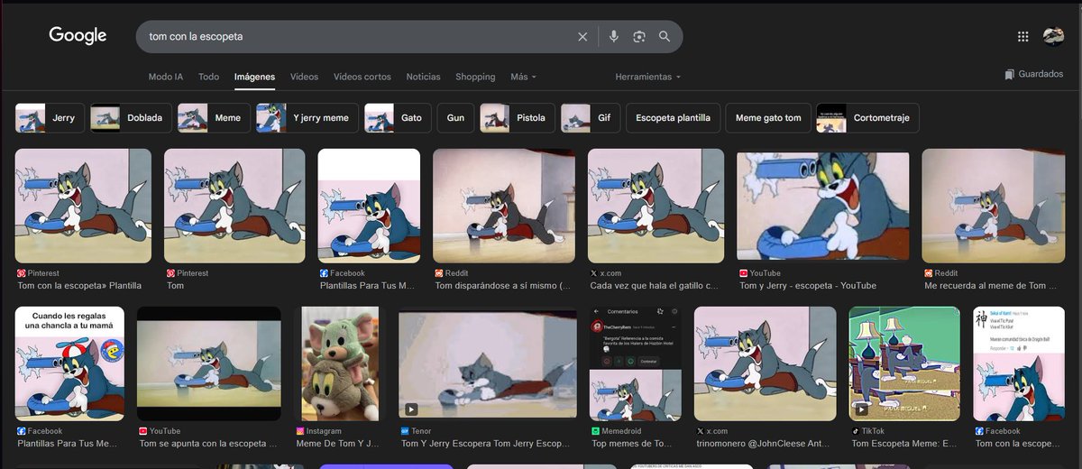Expand the Más dropdown
The width and height of the screenshot is (1082, 469).
[523, 78]
